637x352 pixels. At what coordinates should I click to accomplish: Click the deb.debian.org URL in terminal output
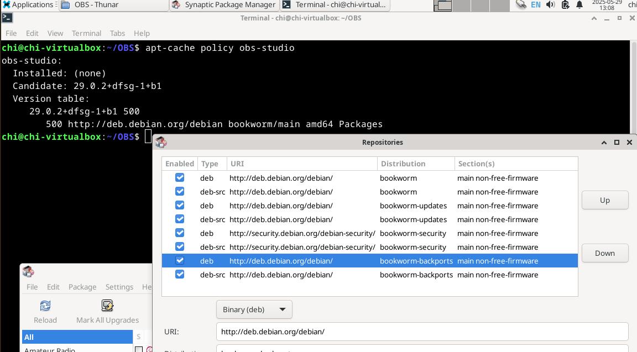click(145, 124)
